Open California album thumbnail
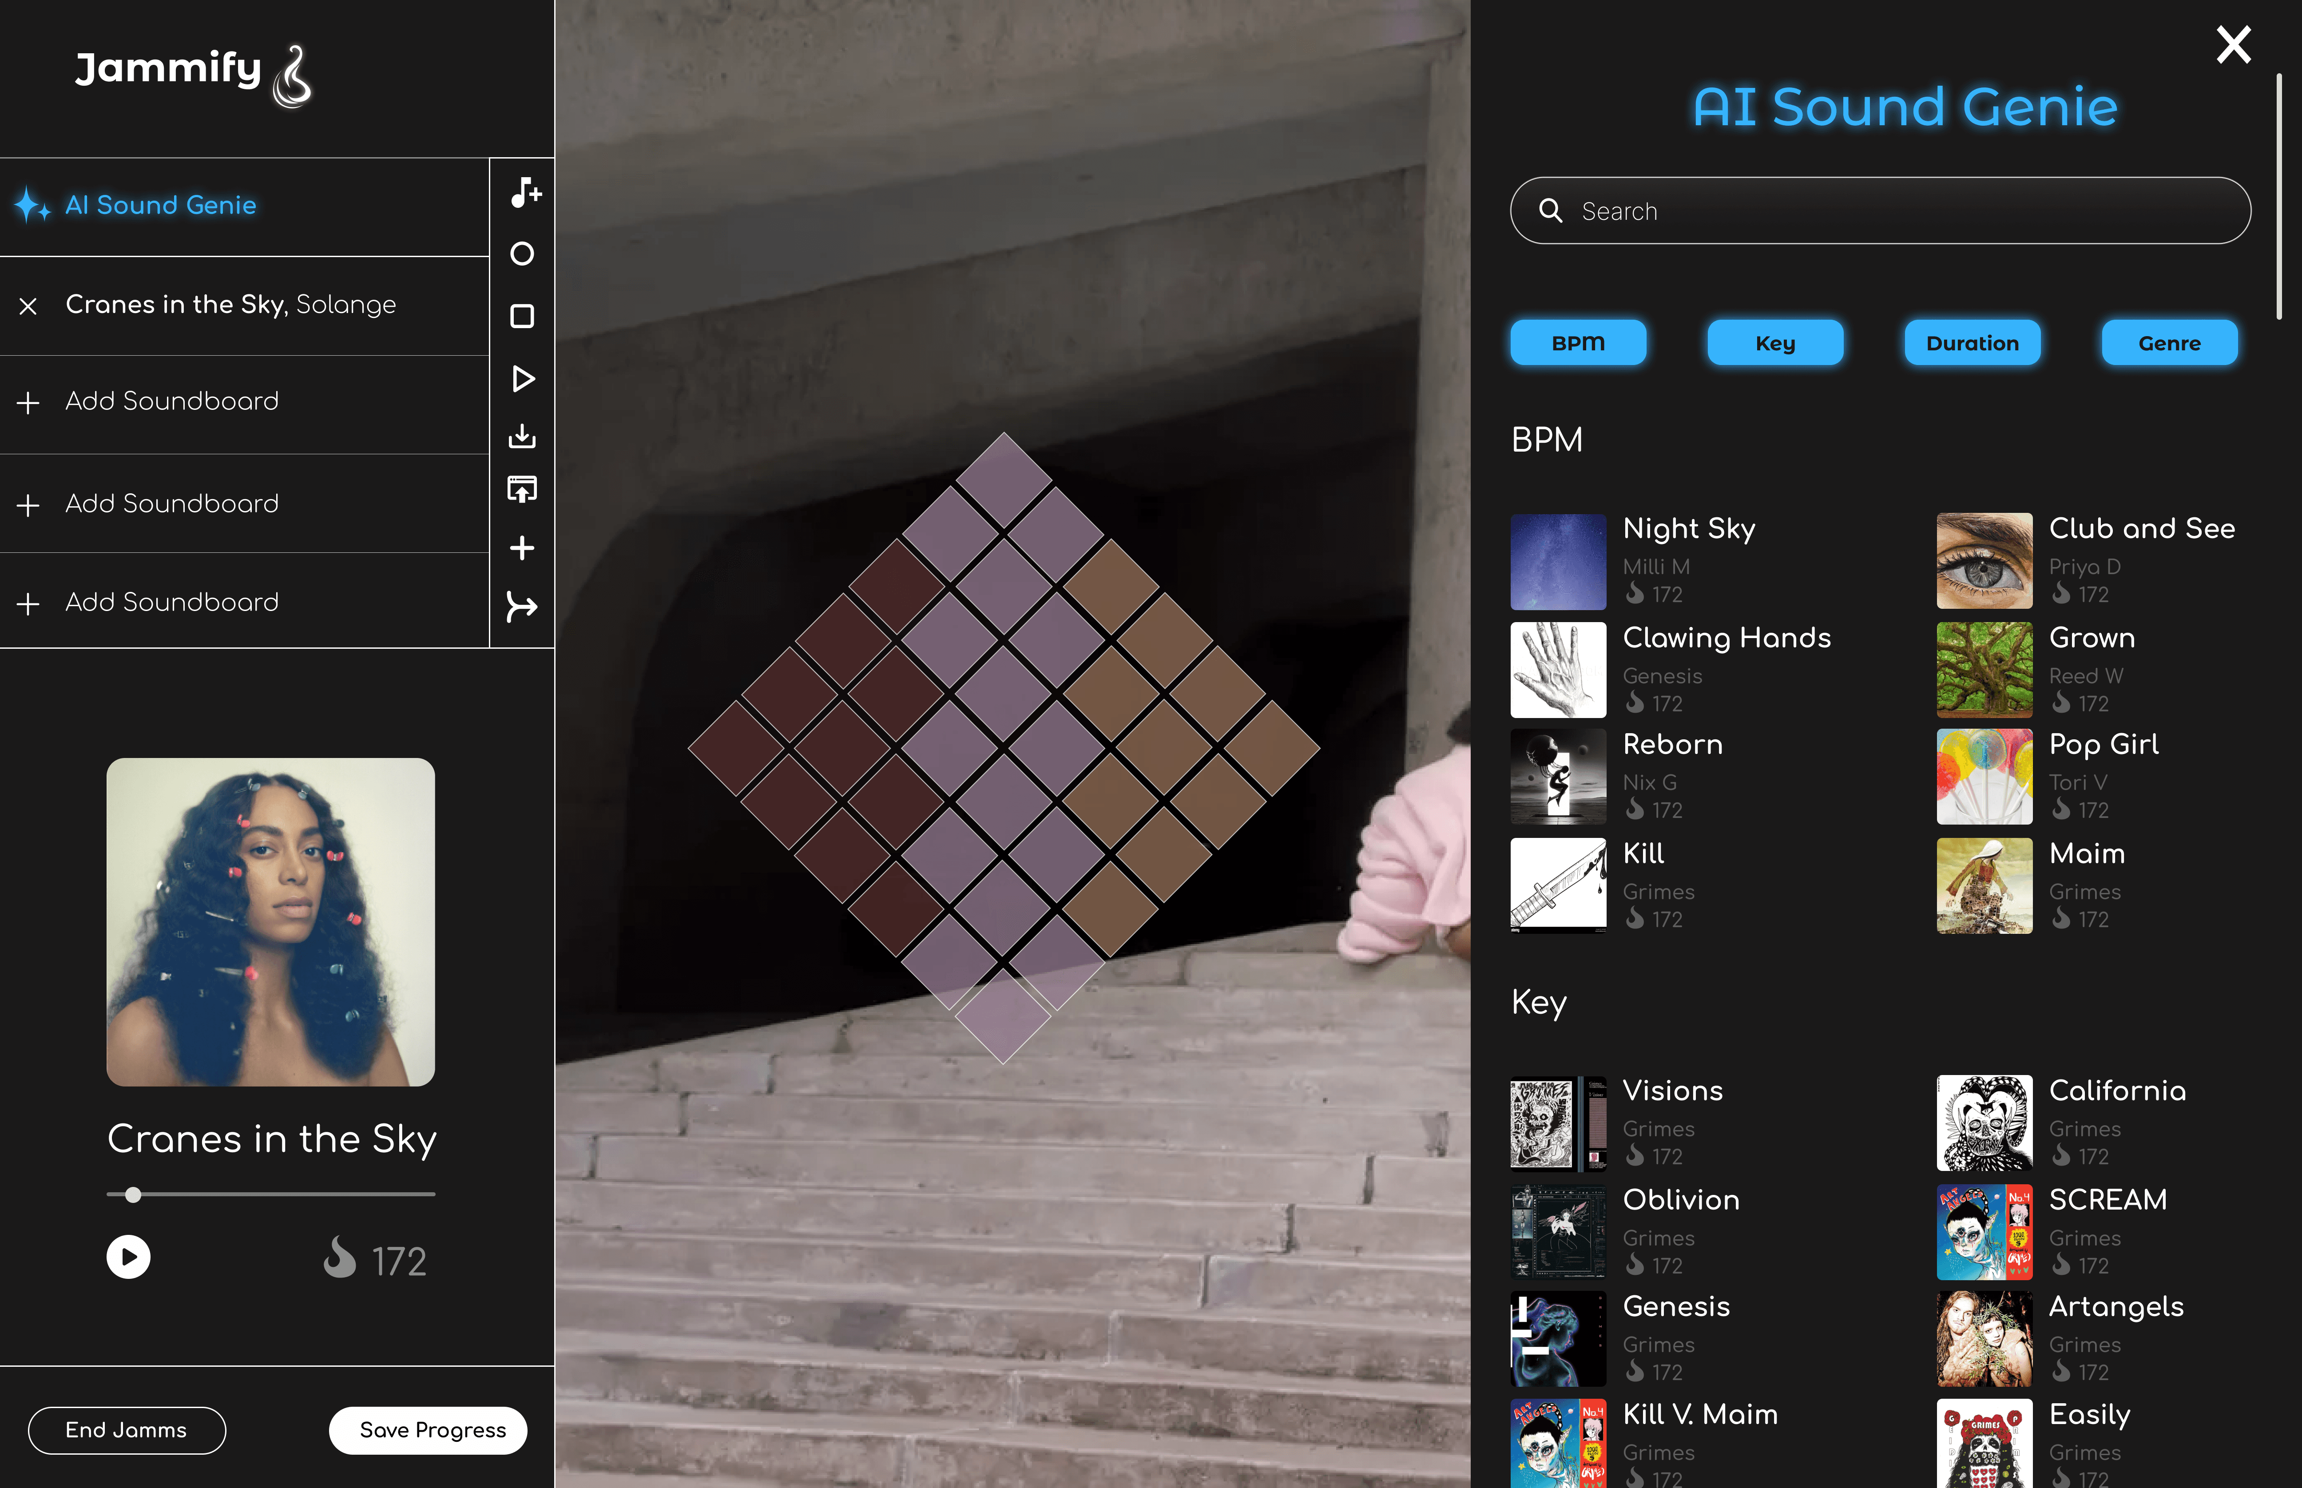 click(x=1984, y=1123)
